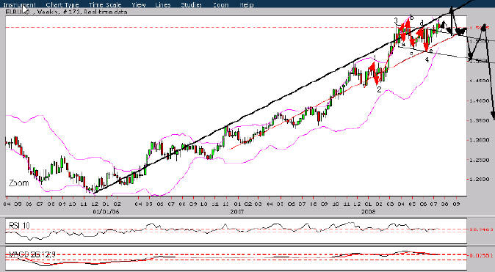The height and width of the screenshot is (272, 495).
Task: Click the 1.4000 price axis label
Action: 479,101
